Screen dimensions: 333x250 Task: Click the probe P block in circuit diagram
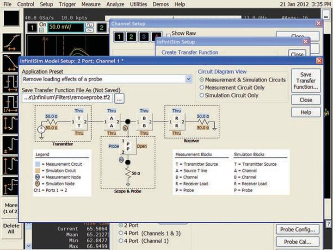pyautogui.click(x=128, y=146)
